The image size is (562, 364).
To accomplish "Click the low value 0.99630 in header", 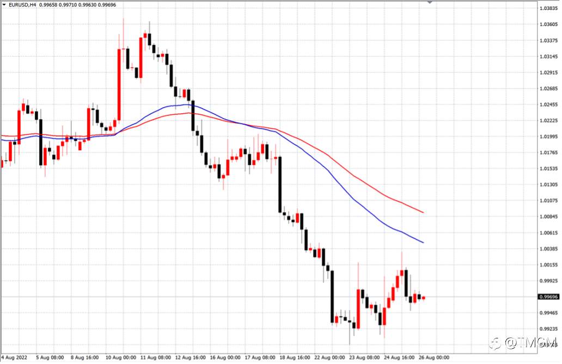I will pos(87,5).
